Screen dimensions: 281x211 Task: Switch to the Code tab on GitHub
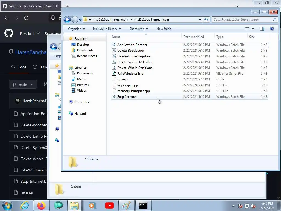[x=19, y=67]
